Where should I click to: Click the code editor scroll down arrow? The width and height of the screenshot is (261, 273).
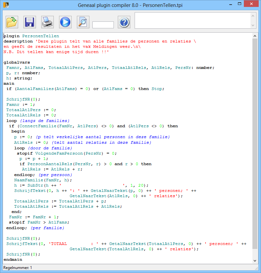pos(255,261)
